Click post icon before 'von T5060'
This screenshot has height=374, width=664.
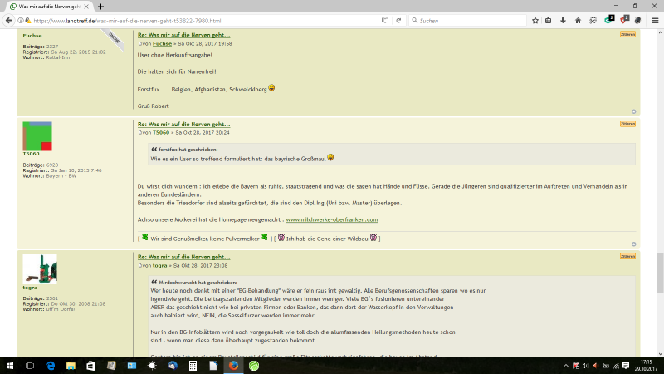coord(139,133)
